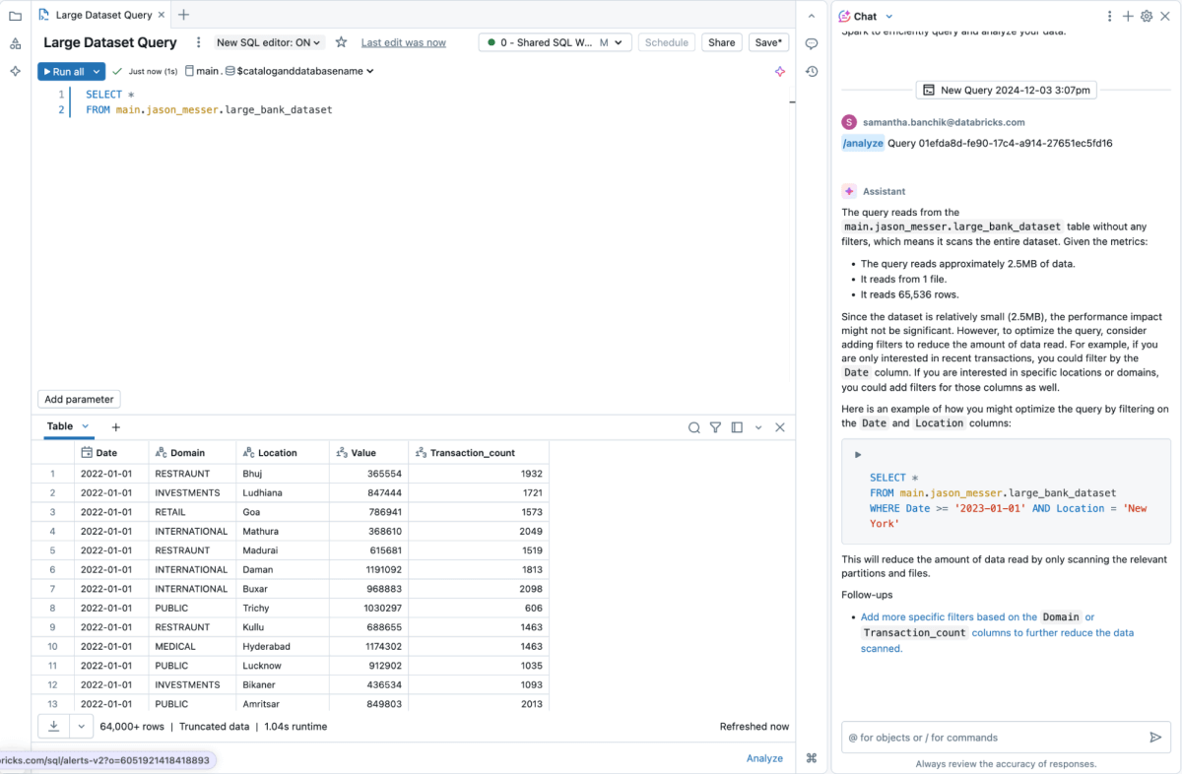Image resolution: width=1182 pixels, height=774 pixels.
Task: Click the filter icon above the results table
Action: pos(716,427)
